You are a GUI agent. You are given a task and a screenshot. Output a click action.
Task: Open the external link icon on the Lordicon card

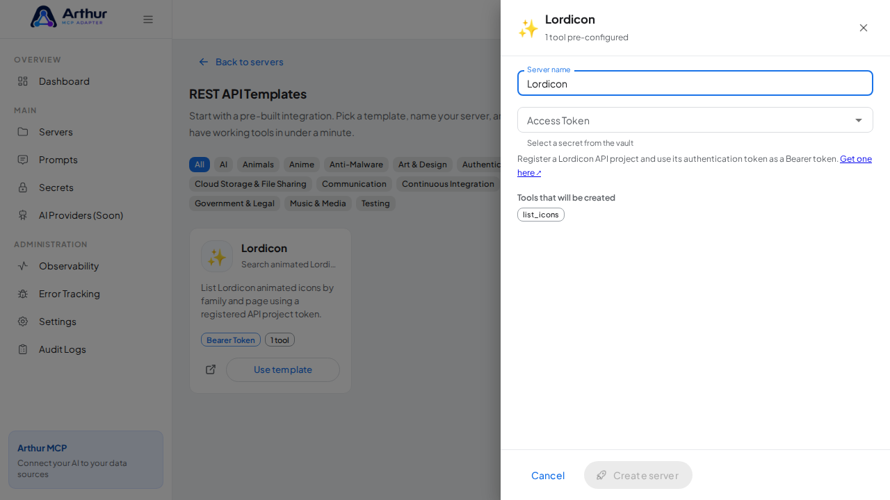[211, 369]
